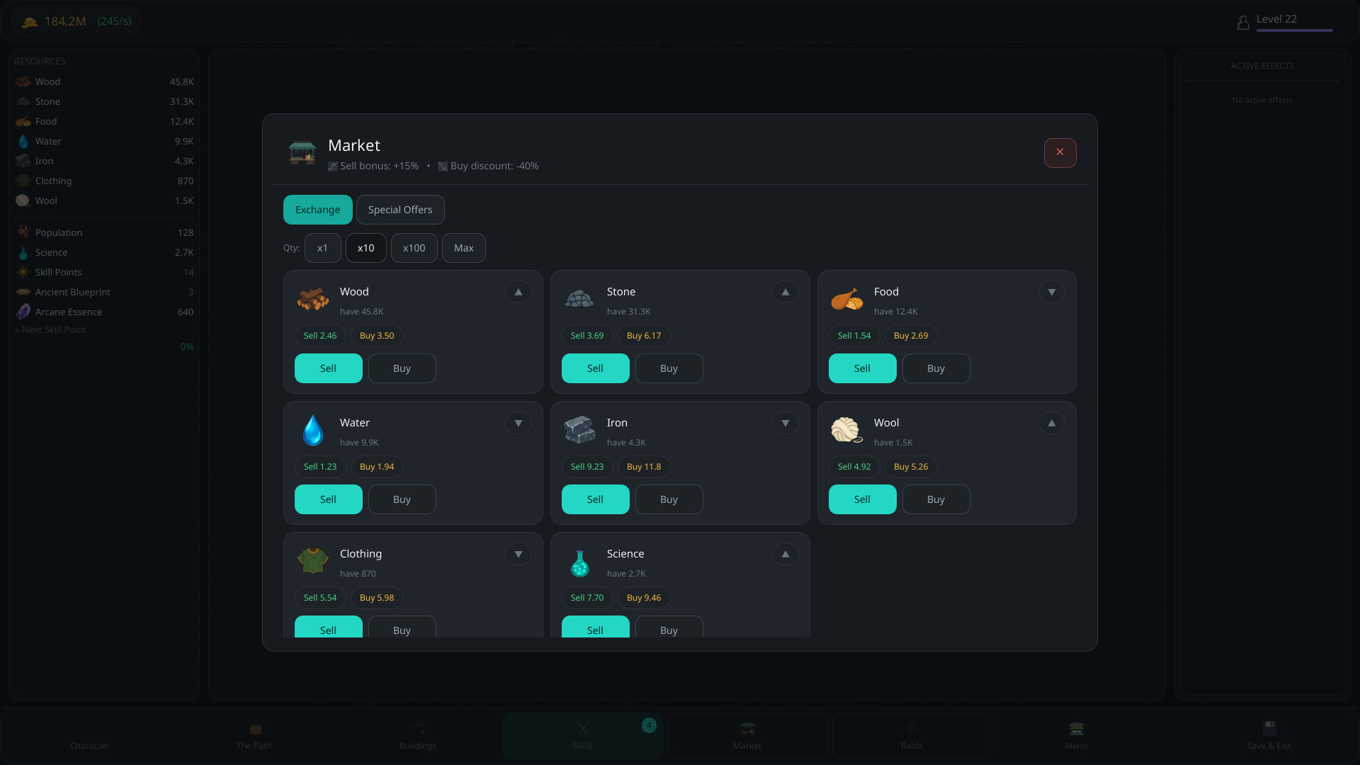The width and height of the screenshot is (1360, 765).
Task: Click the Iron ingot icon
Action: (579, 430)
